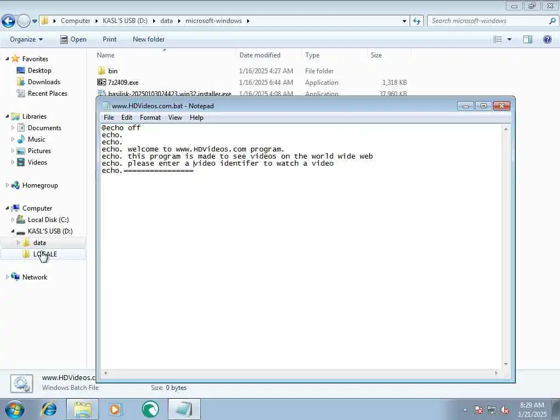Open Recent Places in Favorites

tap(47, 93)
